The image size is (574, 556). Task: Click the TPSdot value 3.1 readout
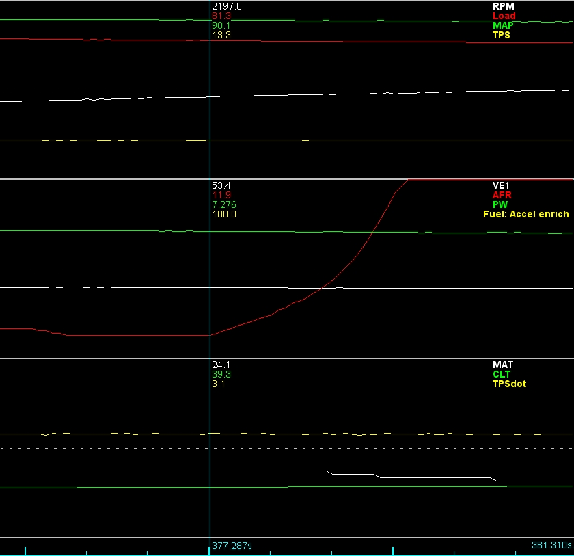pyautogui.click(x=219, y=384)
